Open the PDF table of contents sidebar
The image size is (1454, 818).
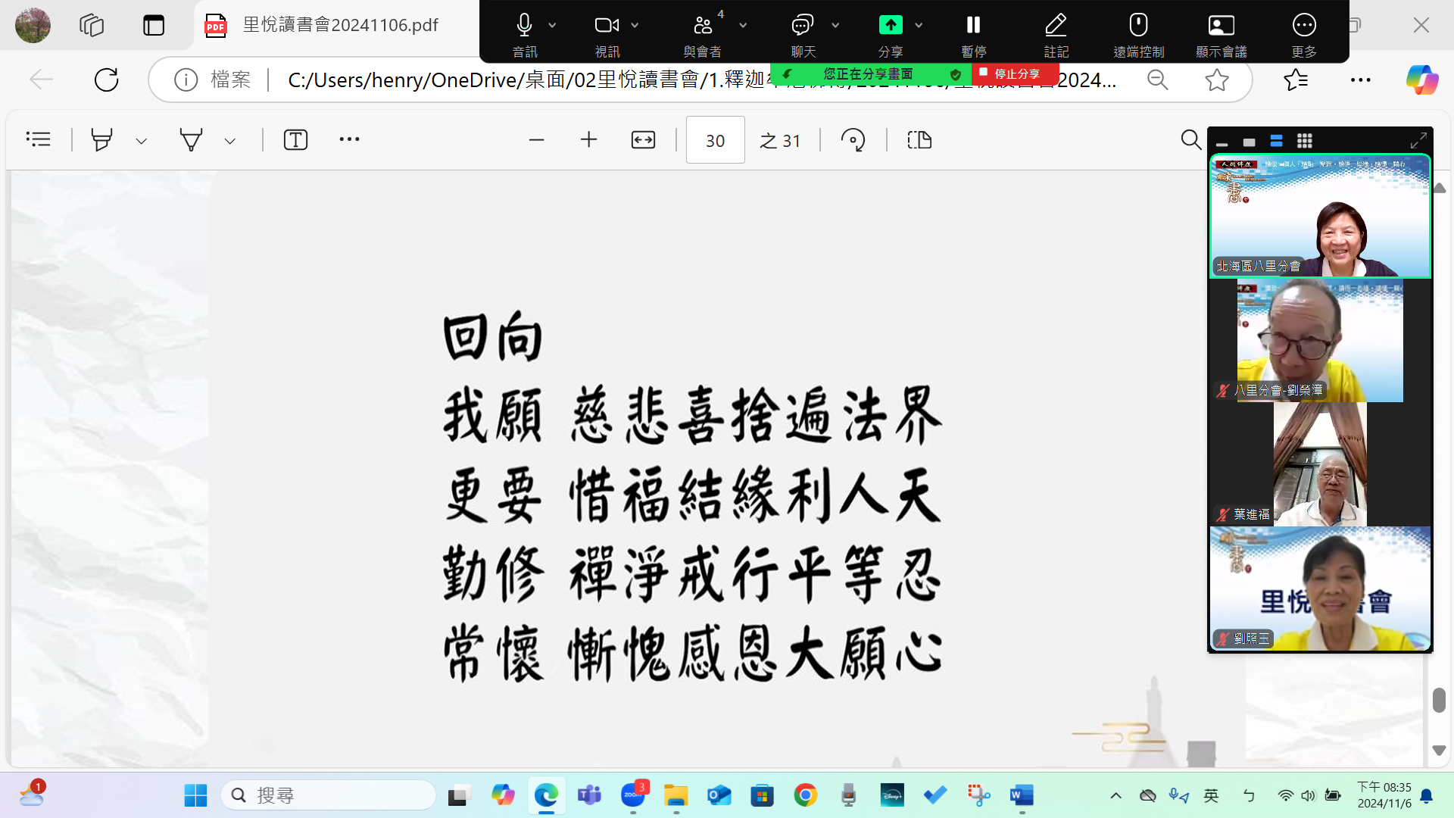(38, 139)
